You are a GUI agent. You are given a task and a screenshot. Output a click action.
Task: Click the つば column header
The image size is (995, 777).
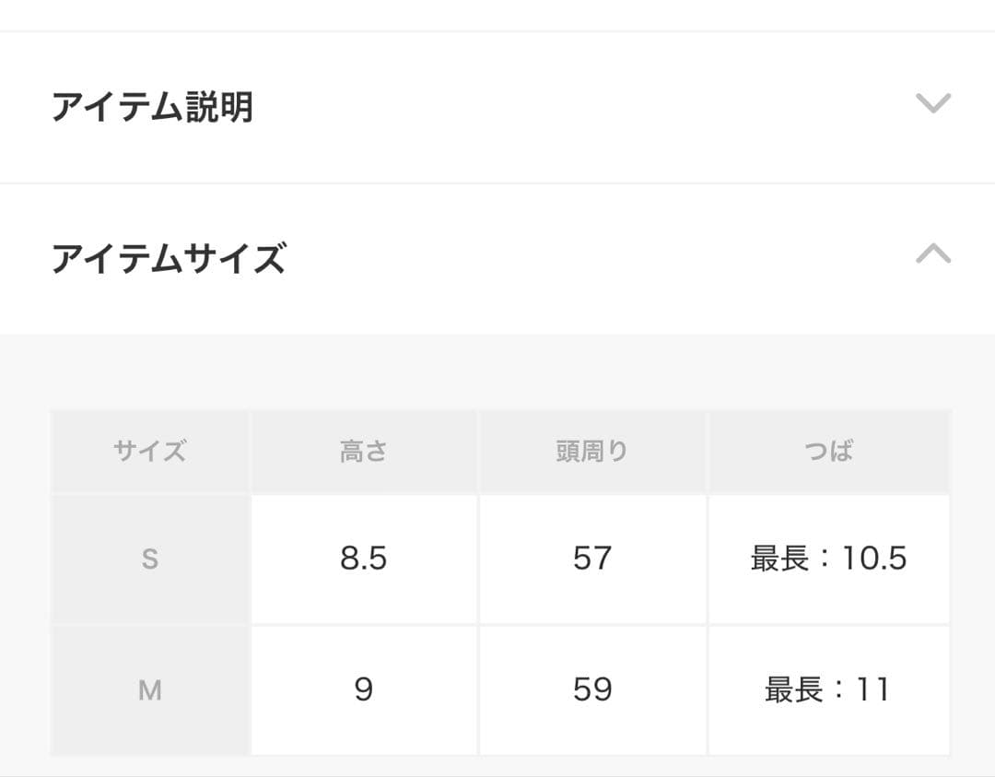(829, 451)
